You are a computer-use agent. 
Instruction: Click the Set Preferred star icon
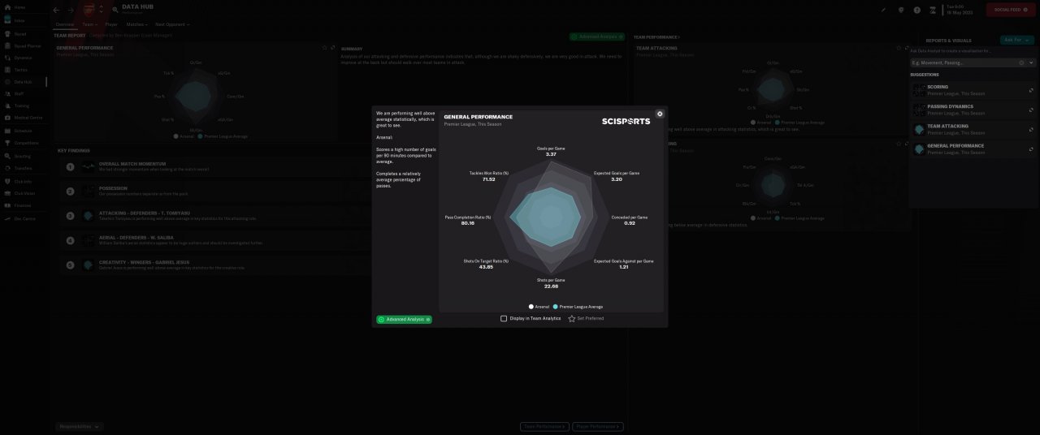(x=572, y=319)
